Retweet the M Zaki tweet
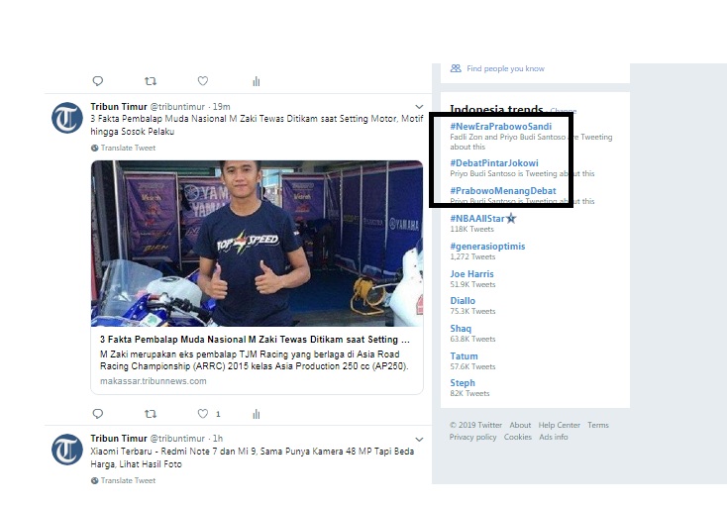Image resolution: width=727 pixels, height=505 pixels. tap(151, 413)
